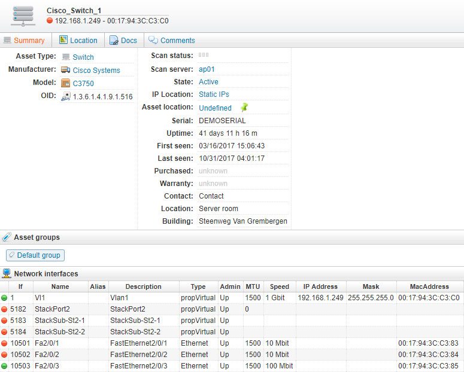464x372 pixels.
Task: Click the red status dot for interface 10501
Action: point(4,343)
